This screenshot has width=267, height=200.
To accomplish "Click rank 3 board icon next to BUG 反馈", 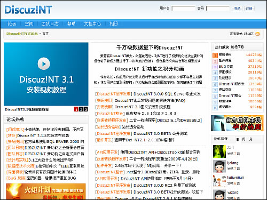I will pyautogui.click(x=215, y=67).
